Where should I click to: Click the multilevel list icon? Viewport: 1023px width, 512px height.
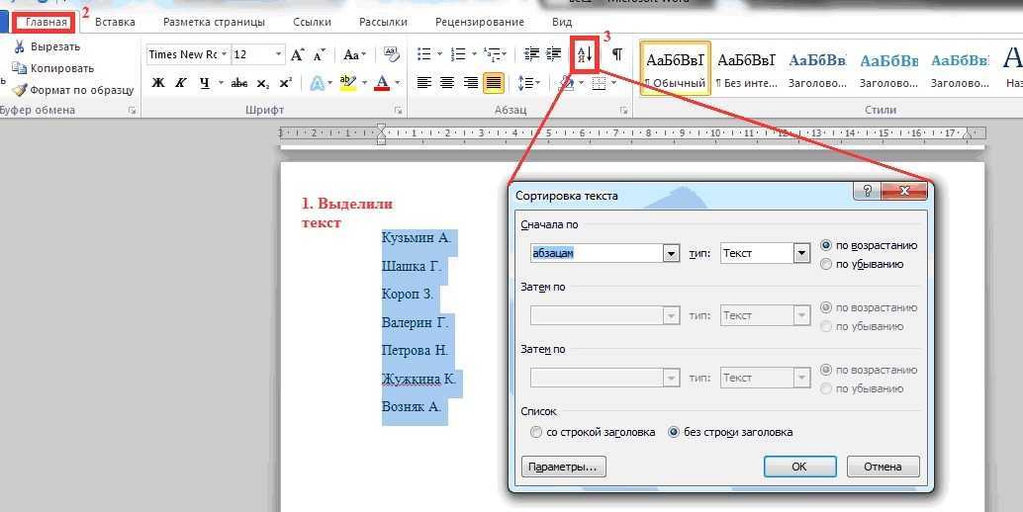[494, 54]
